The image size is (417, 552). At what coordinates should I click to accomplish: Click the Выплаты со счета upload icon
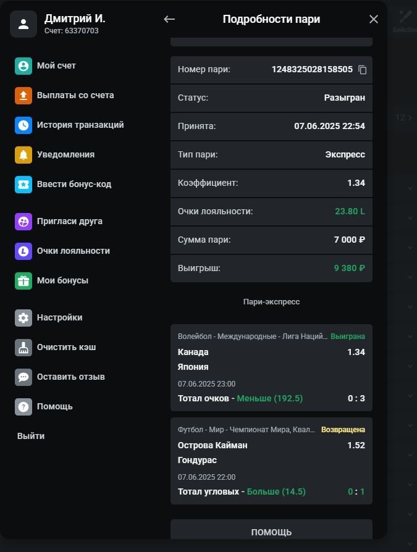pos(23,96)
